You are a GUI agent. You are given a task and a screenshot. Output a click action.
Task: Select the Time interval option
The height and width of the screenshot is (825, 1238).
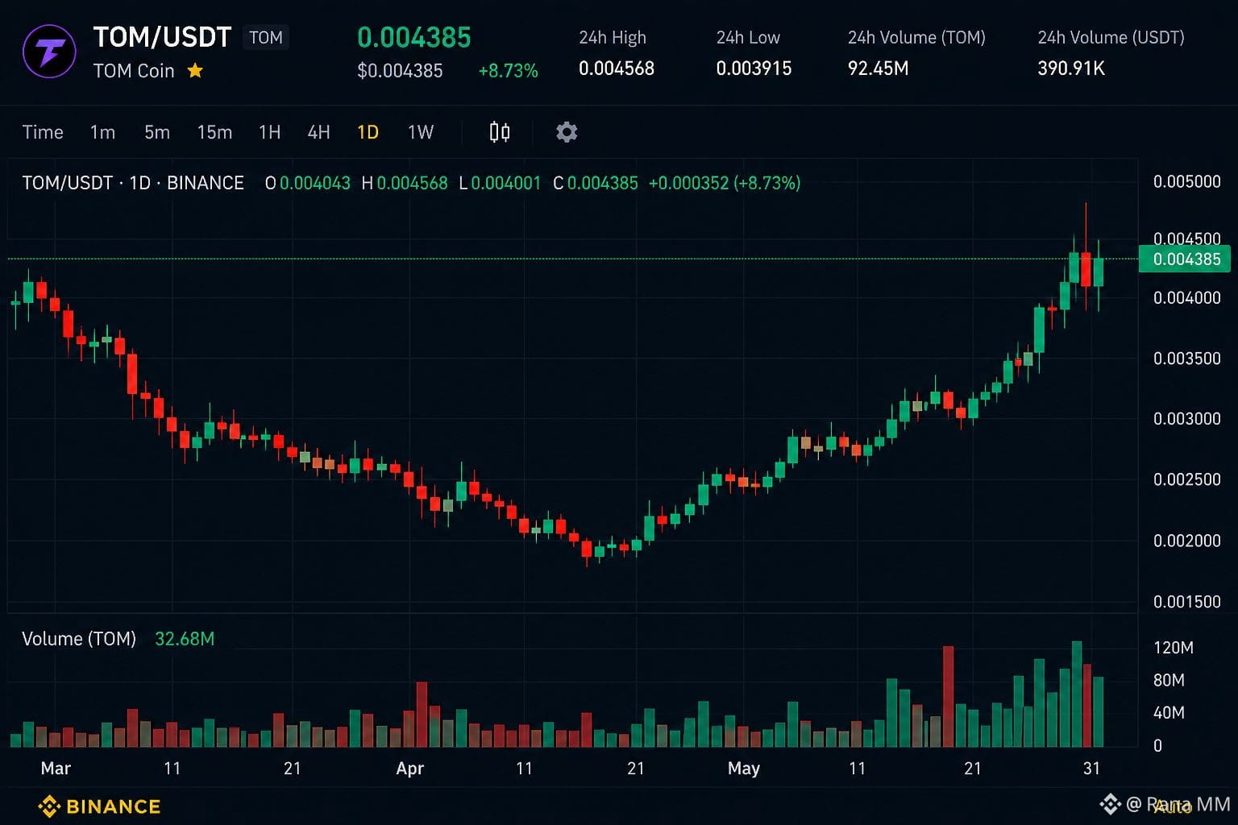point(43,132)
